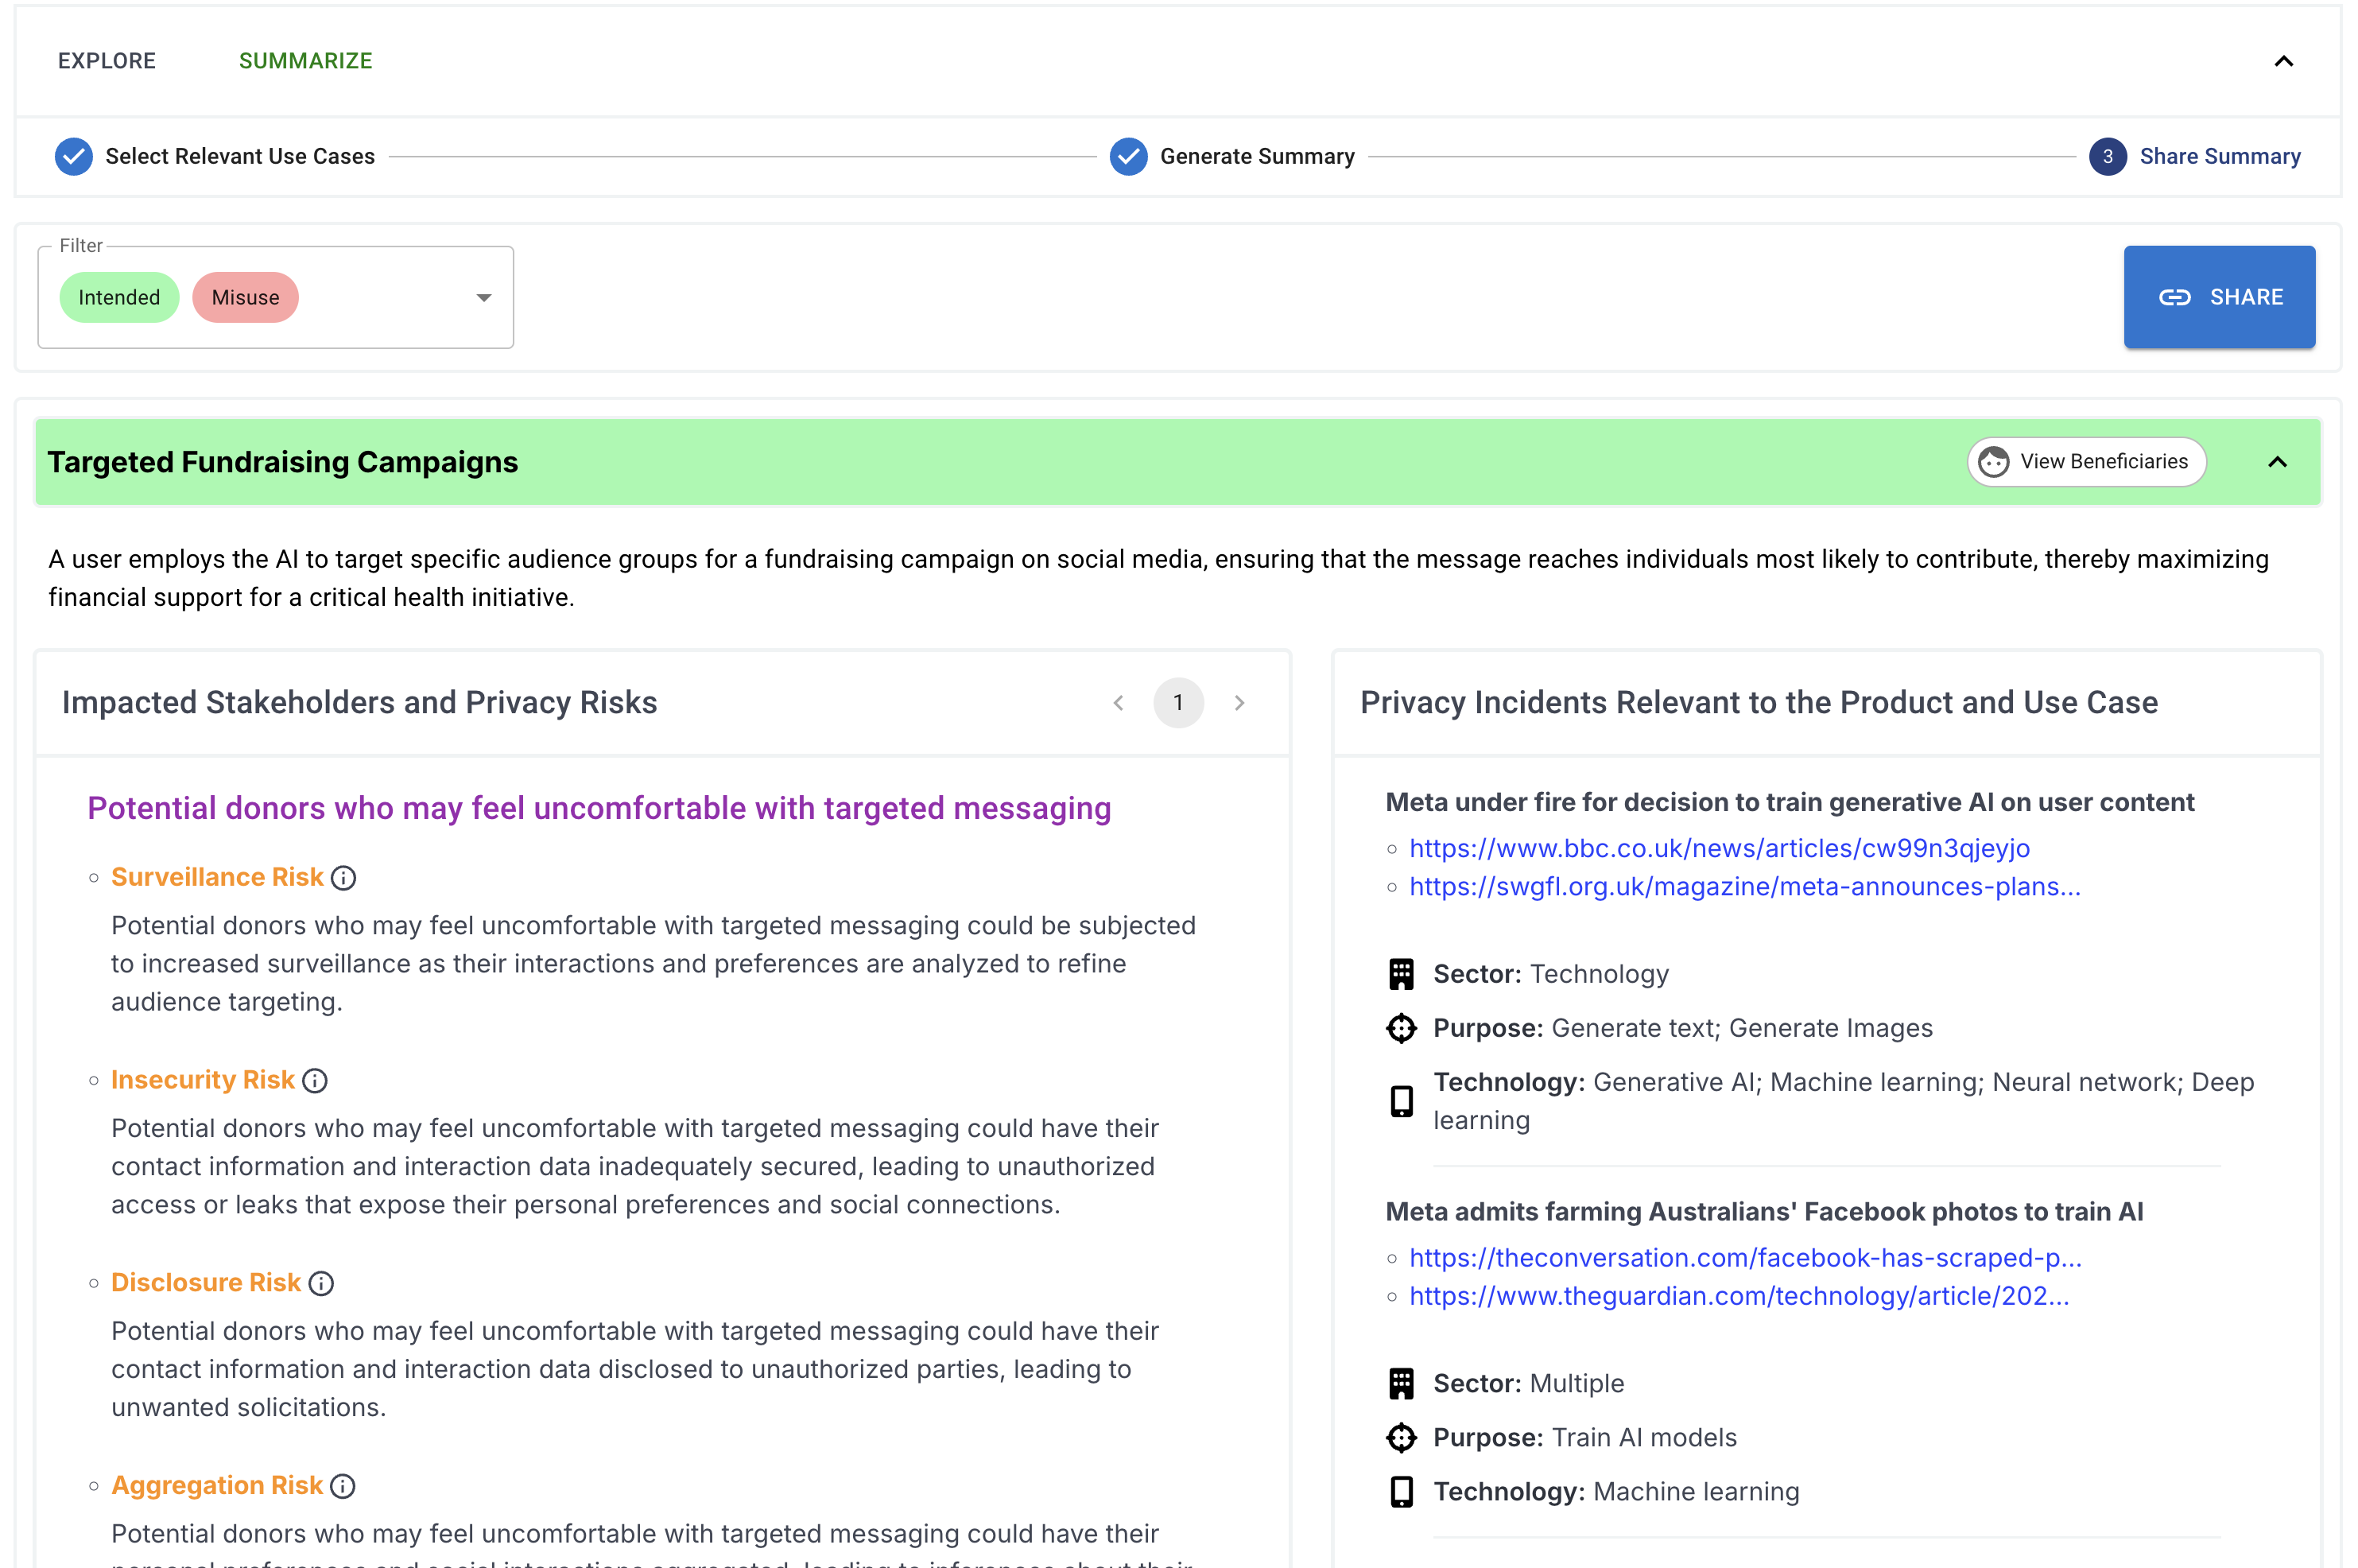Click Insecurity Risk info icon
This screenshot has height=1568, width=2358.
[x=315, y=1081]
